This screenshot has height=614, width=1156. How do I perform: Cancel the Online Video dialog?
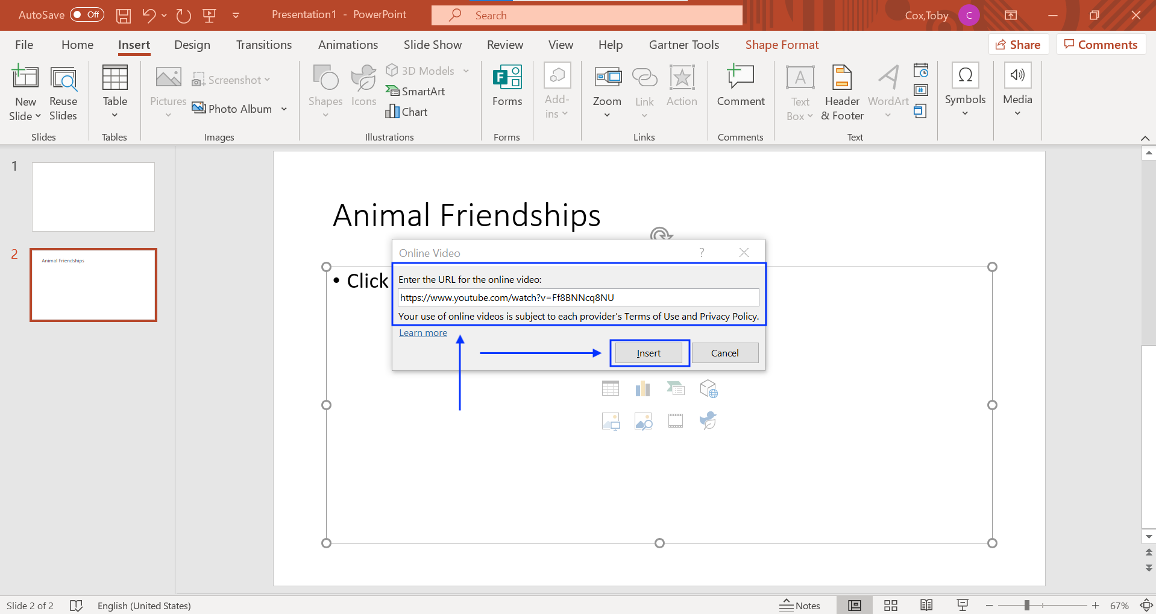tap(724, 353)
